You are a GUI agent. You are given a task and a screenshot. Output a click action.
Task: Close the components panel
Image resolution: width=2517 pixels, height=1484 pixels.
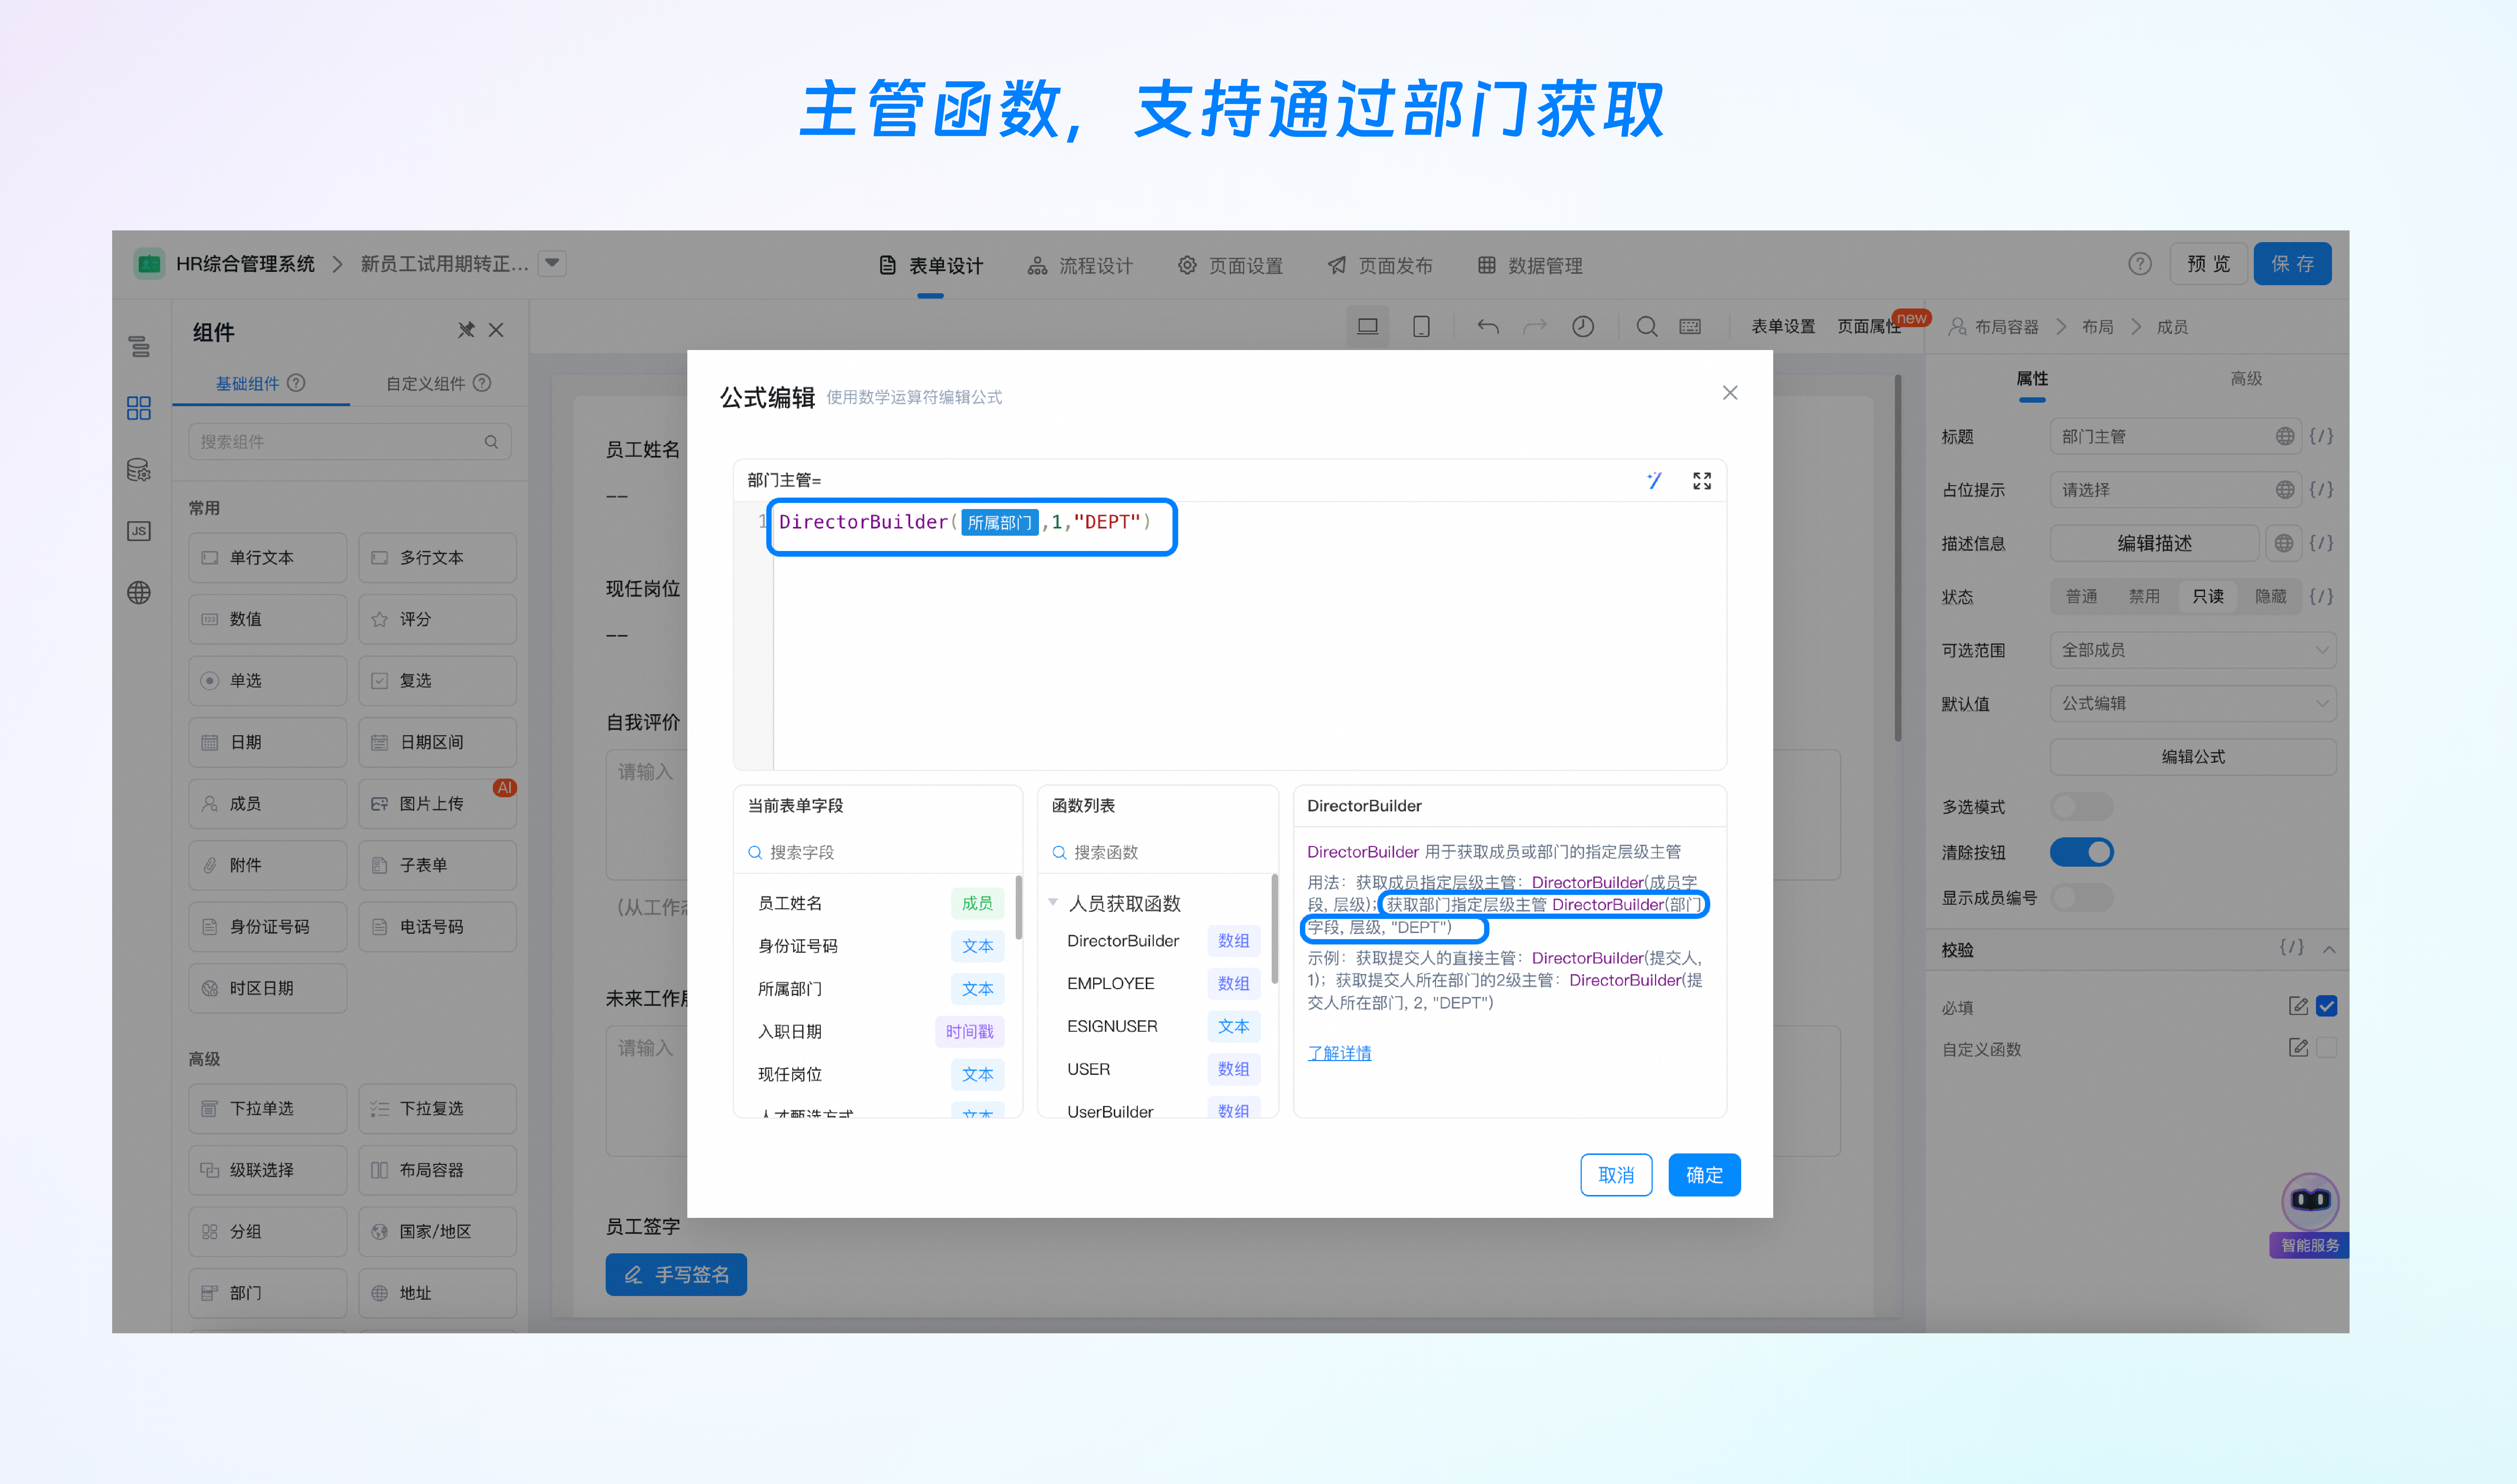pyautogui.click(x=496, y=330)
